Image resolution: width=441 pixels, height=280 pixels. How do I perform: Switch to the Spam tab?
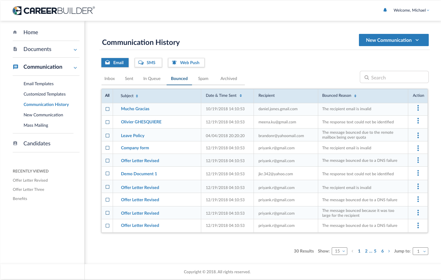point(203,78)
